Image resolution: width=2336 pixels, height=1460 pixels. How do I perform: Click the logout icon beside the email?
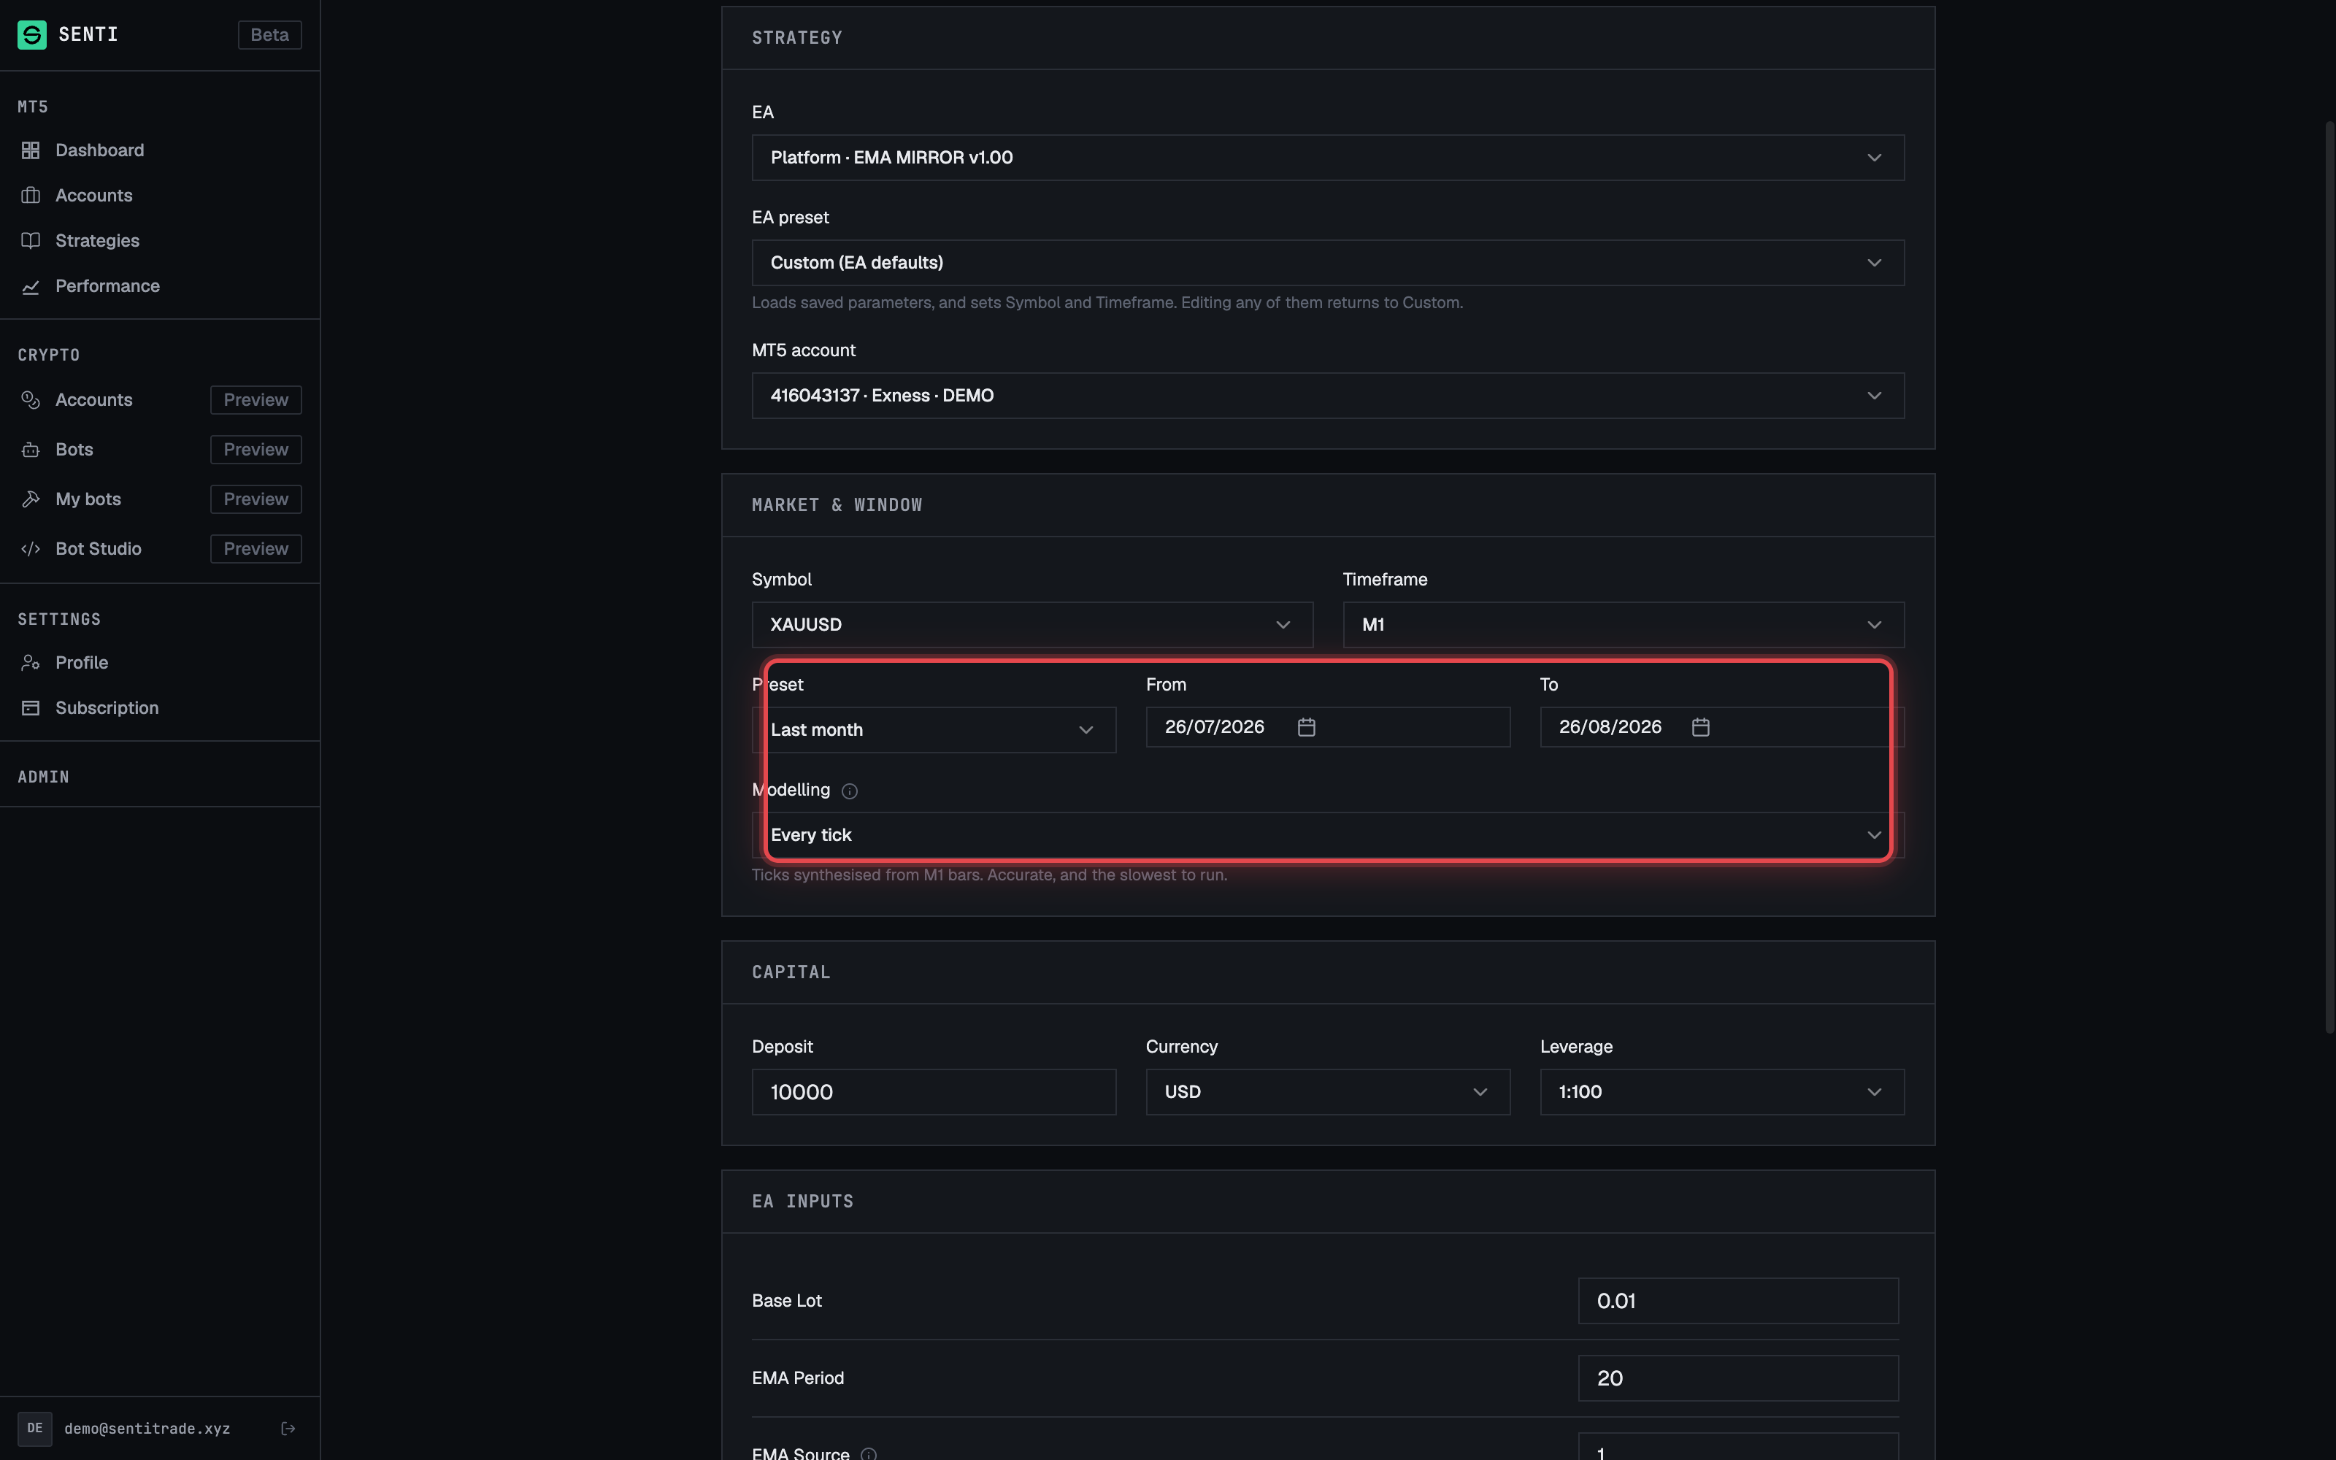288,1428
